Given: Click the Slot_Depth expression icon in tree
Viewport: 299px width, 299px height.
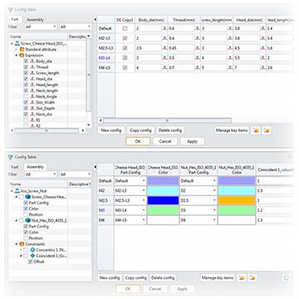Looking at the screenshot, I should click(x=32, y=108).
